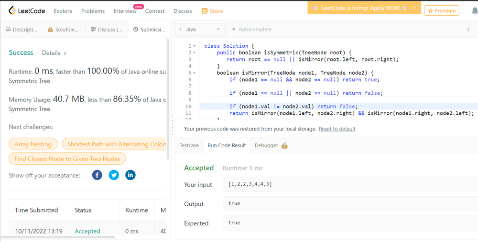Click the Premium button
The height and width of the screenshot is (242, 478).
click(x=441, y=10)
